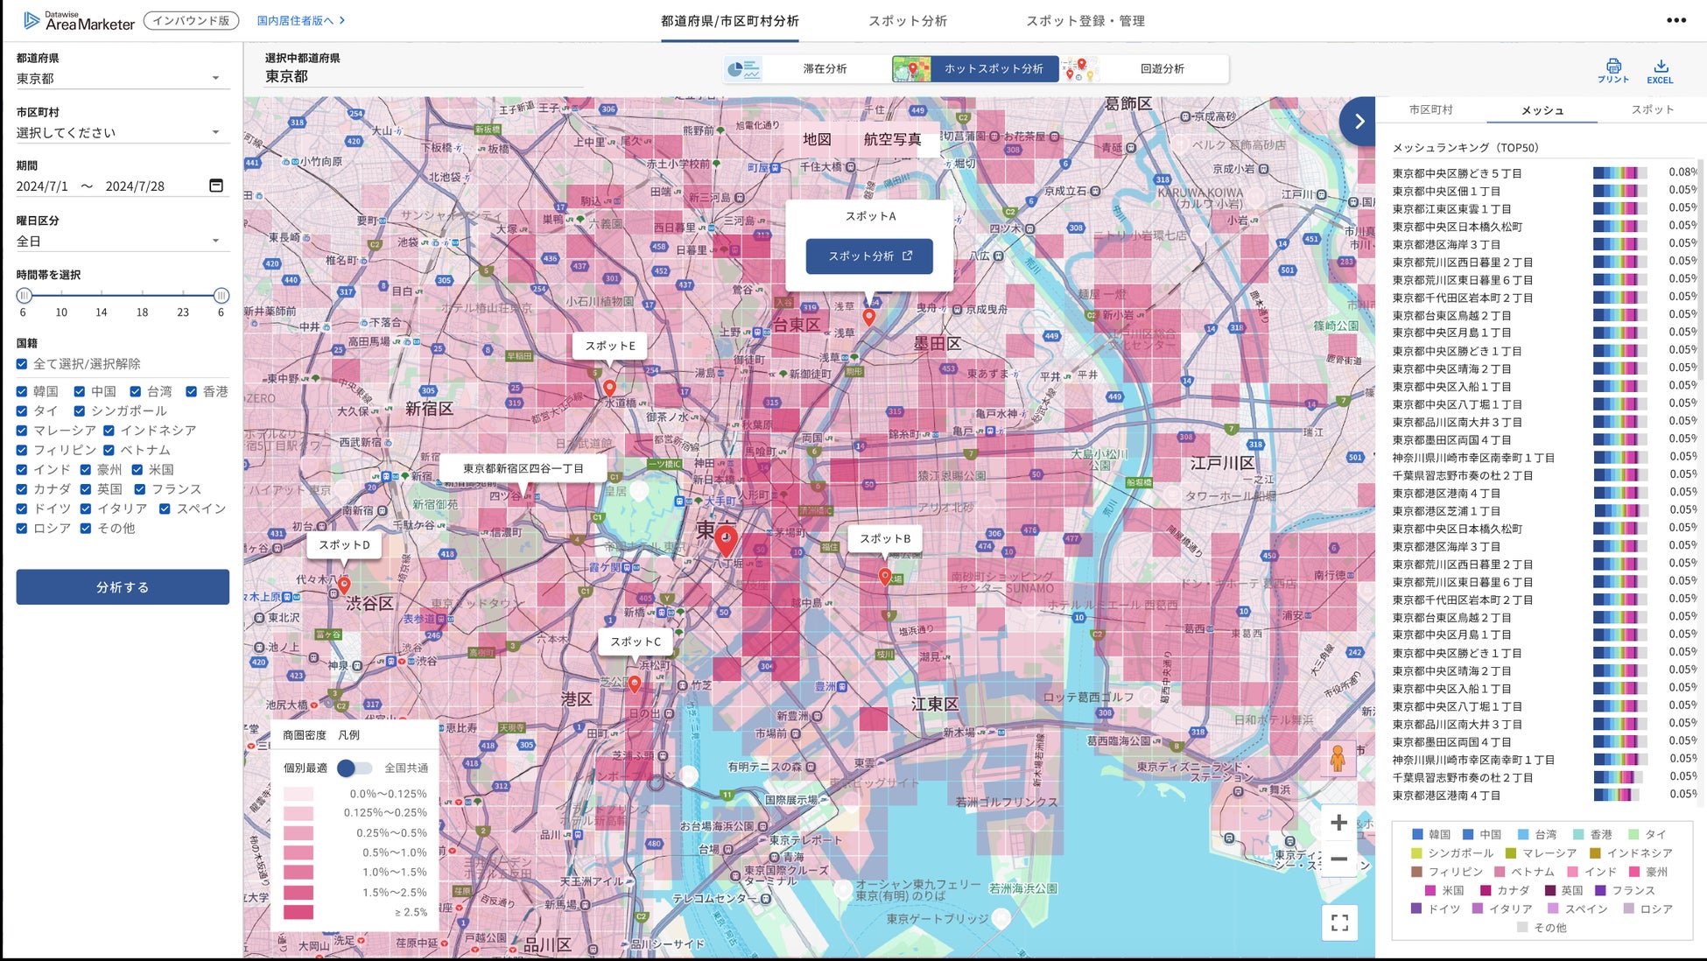Click the left handle of time range slider
The image size is (1707, 961).
pos(25,296)
